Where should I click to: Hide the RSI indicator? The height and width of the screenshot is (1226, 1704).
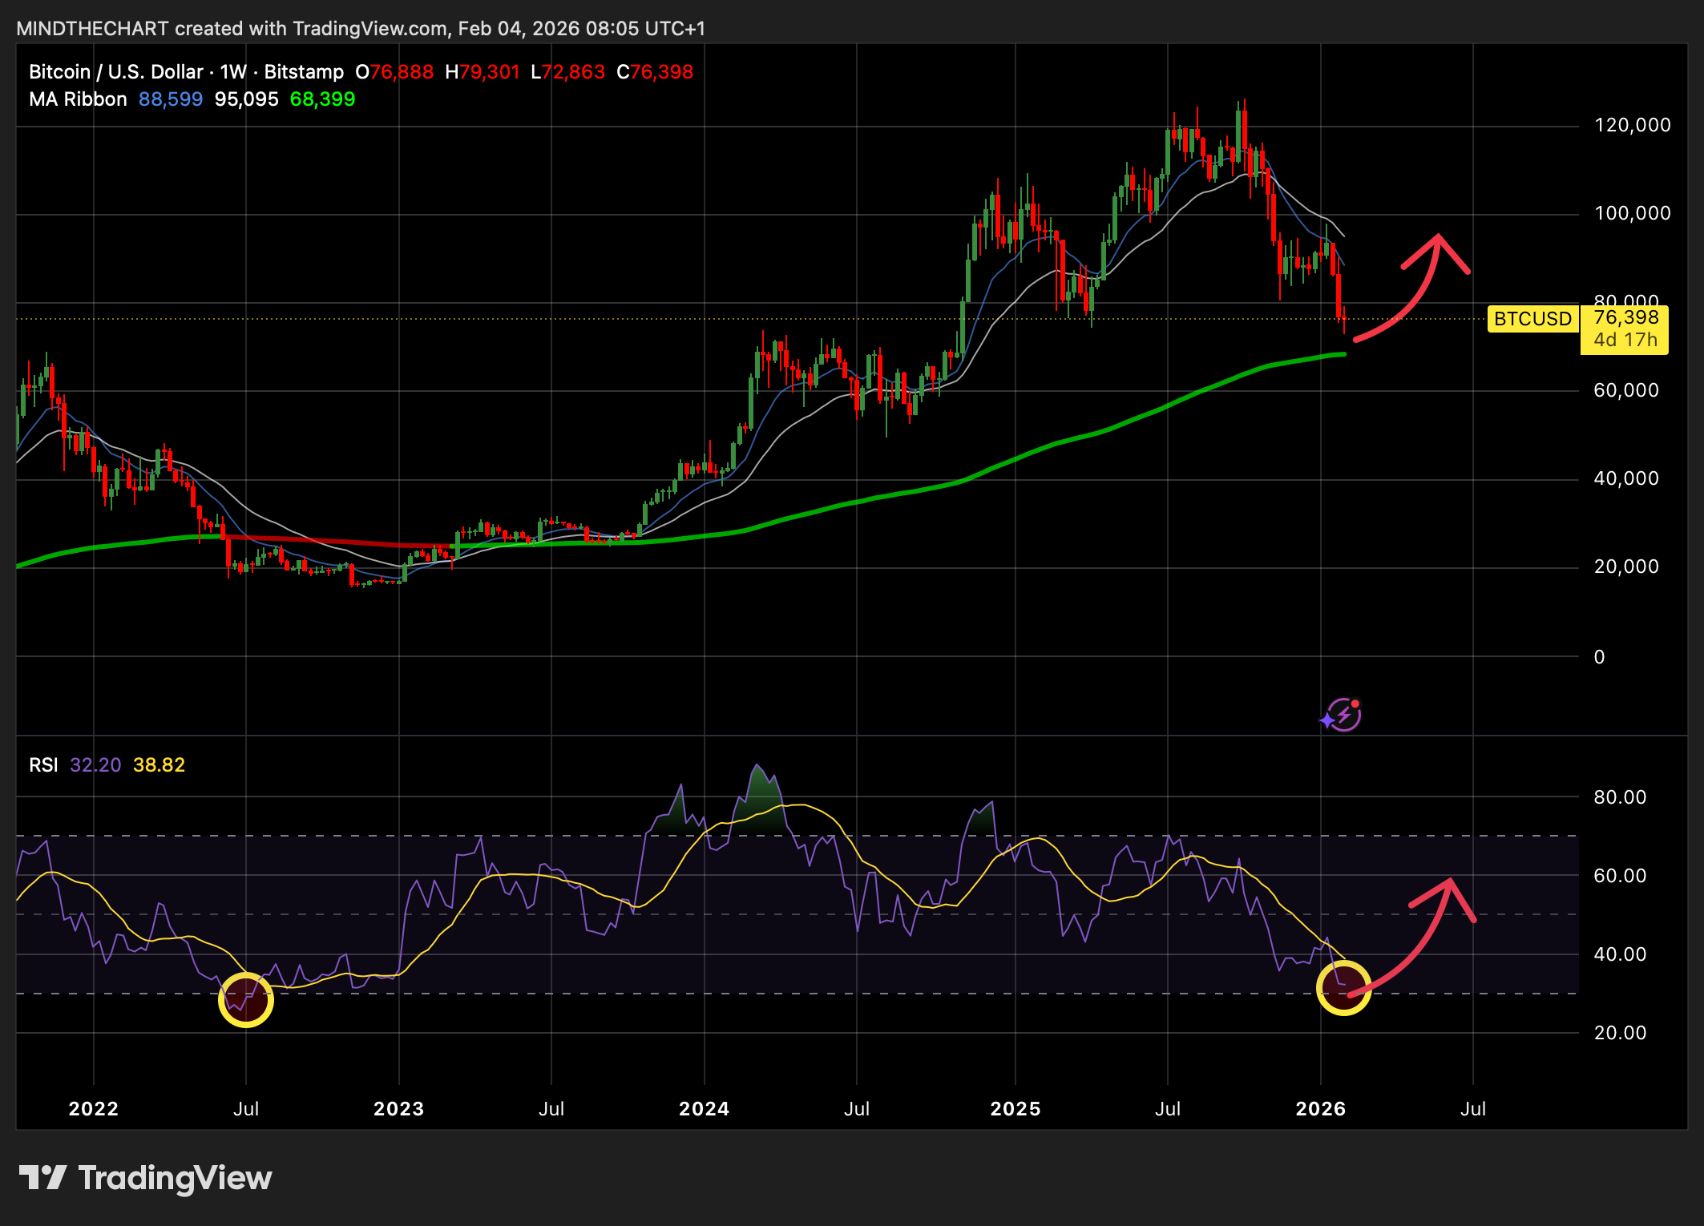tap(45, 765)
